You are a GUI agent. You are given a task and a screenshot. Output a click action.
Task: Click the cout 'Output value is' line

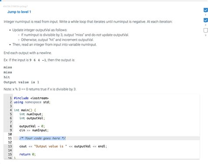click(x=63, y=146)
